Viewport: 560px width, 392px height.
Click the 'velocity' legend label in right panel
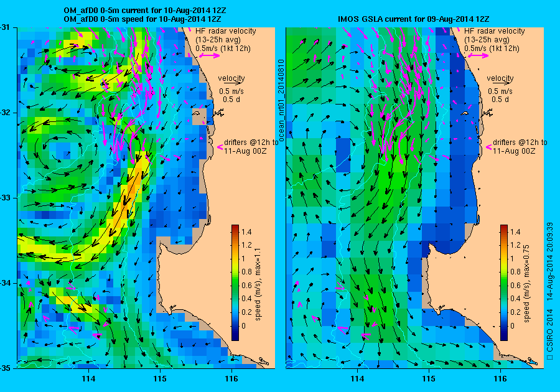point(500,78)
